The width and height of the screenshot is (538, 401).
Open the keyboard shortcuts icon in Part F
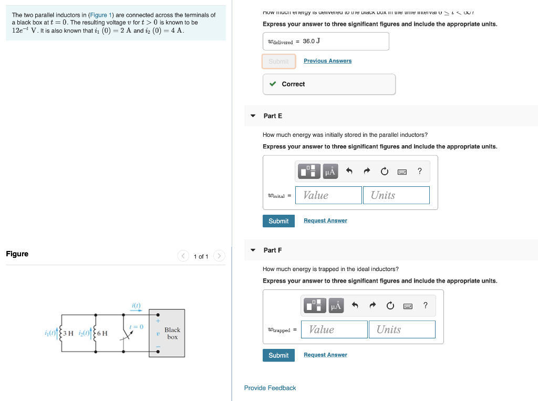click(x=408, y=305)
